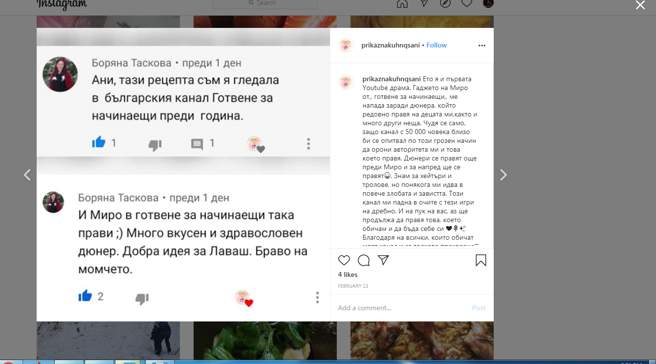Open the comment bubble icon under post
The image size is (656, 364).
(x=364, y=260)
